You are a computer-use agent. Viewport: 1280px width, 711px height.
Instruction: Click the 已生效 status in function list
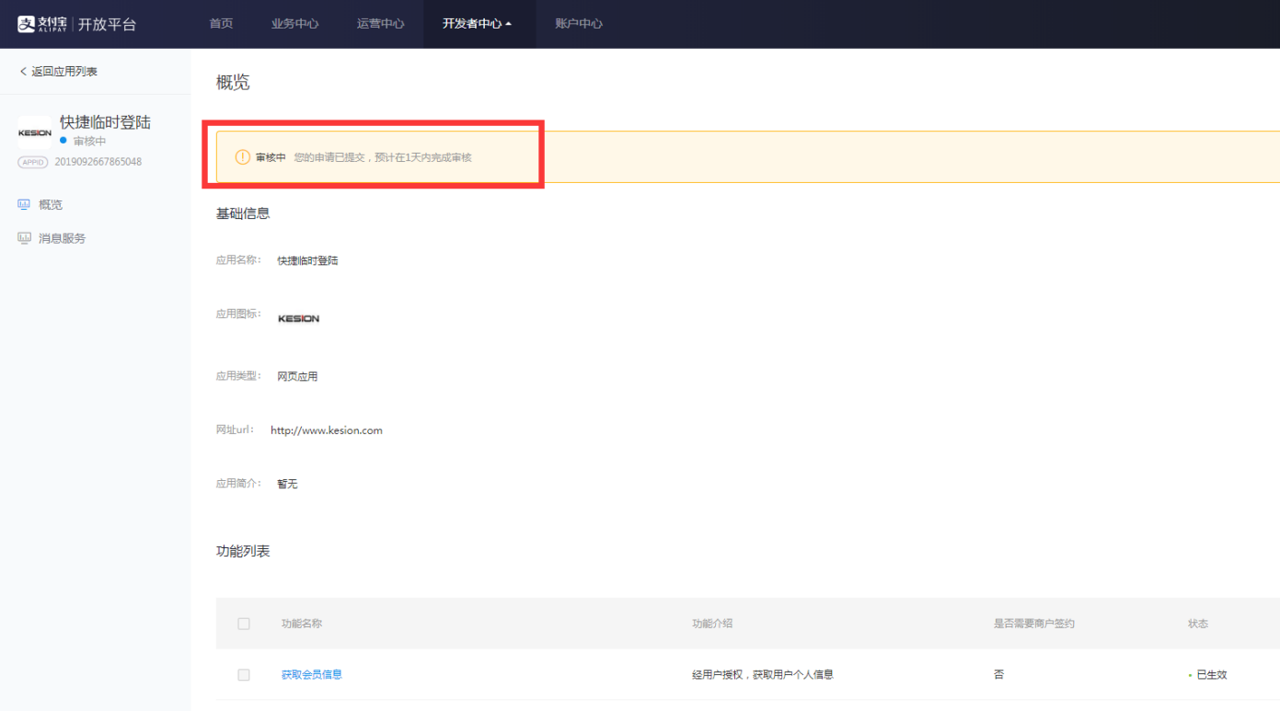click(1211, 675)
